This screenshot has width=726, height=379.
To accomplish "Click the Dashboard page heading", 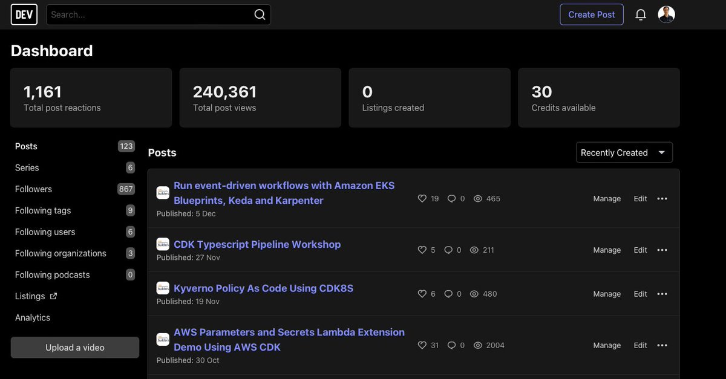I will [x=52, y=51].
